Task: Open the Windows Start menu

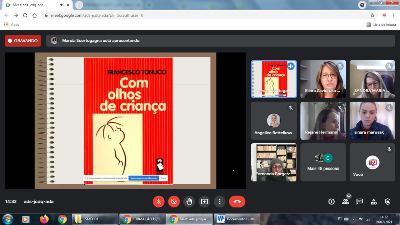Action: point(8,219)
